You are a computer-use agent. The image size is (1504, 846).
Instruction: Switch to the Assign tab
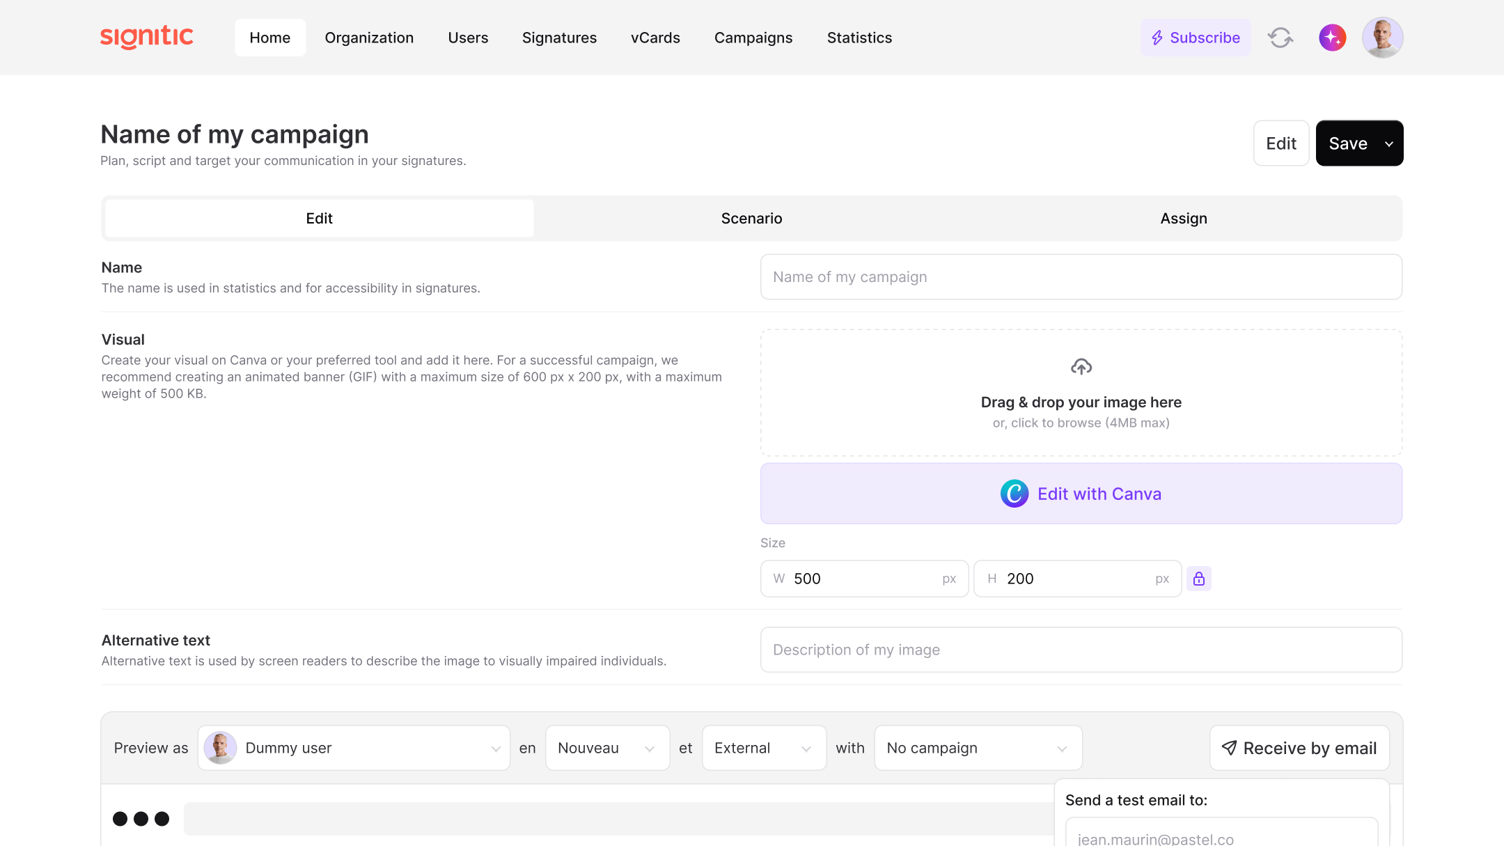pyautogui.click(x=1183, y=219)
